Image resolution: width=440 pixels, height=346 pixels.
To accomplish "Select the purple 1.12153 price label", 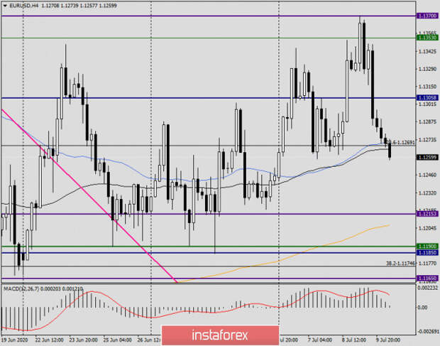I will click(x=427, y=214).
